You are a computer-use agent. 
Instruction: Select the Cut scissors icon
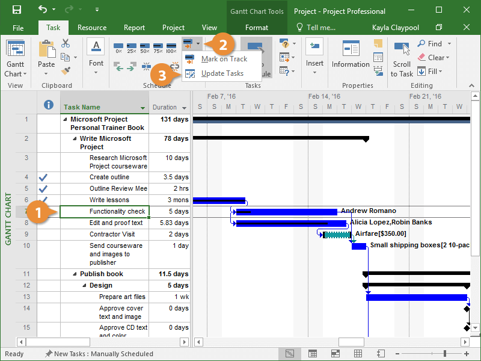point(66,43)
